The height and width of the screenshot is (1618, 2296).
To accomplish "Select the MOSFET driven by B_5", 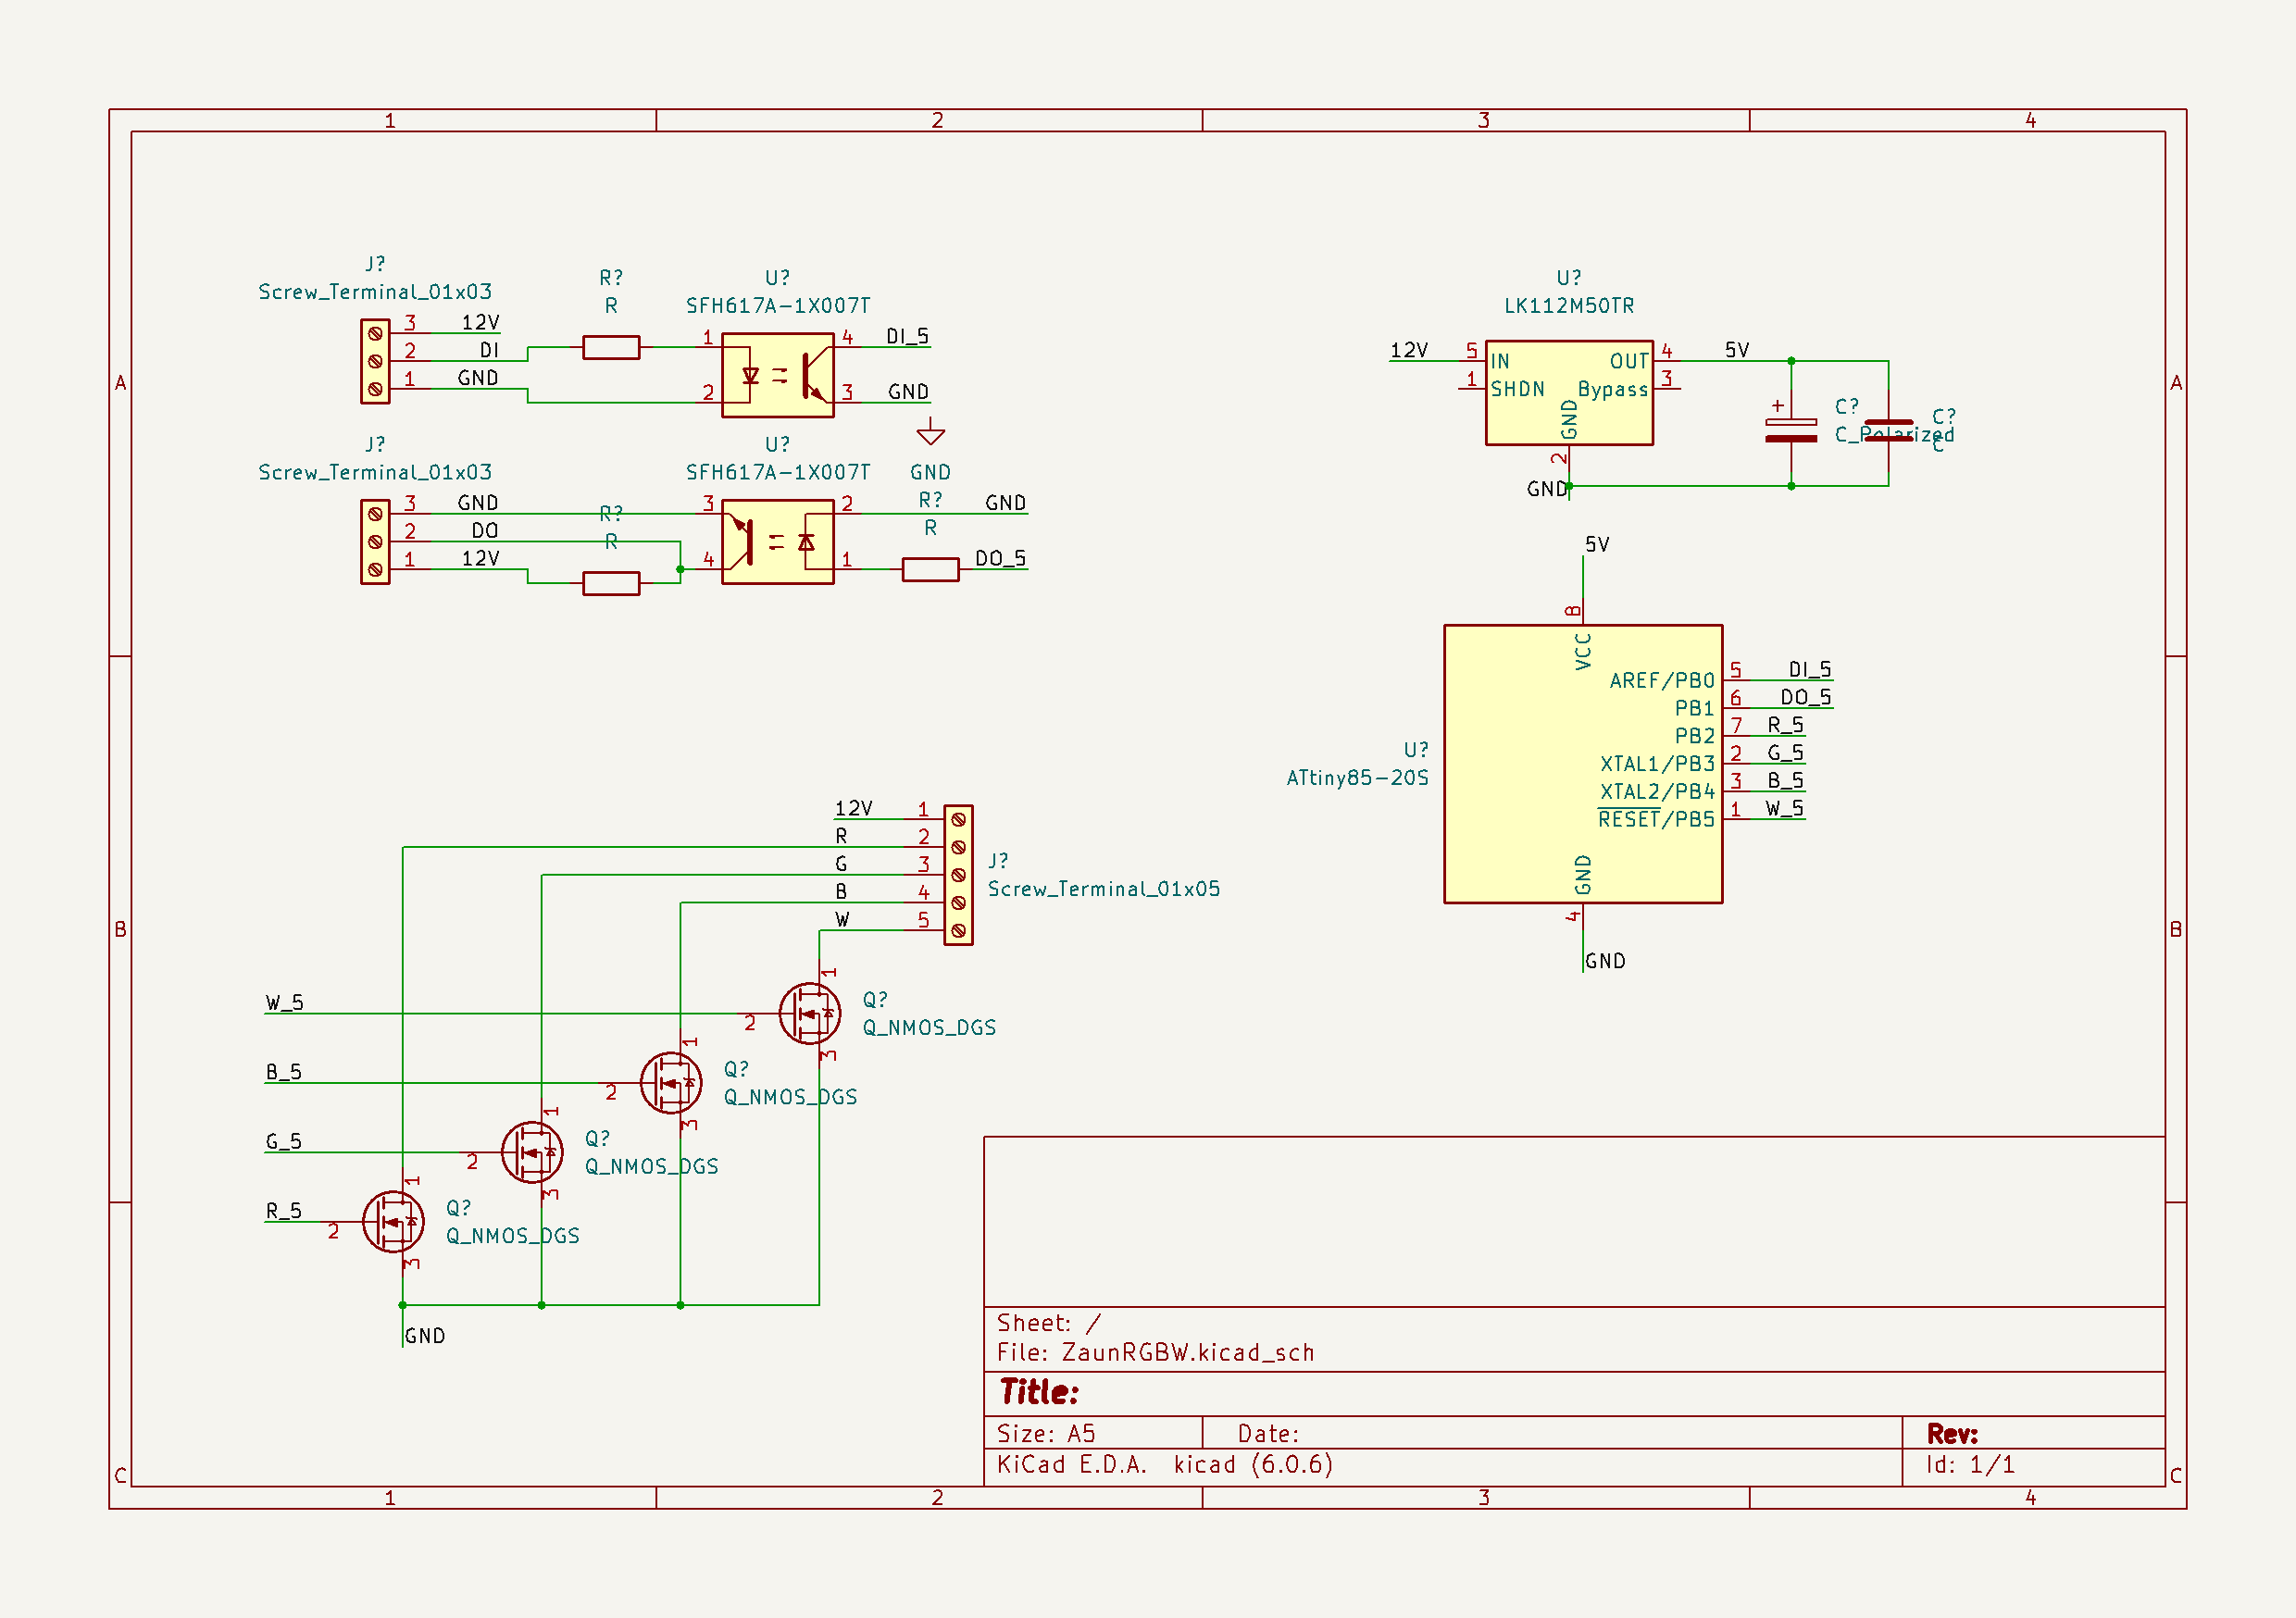I will coord(670,1083).
